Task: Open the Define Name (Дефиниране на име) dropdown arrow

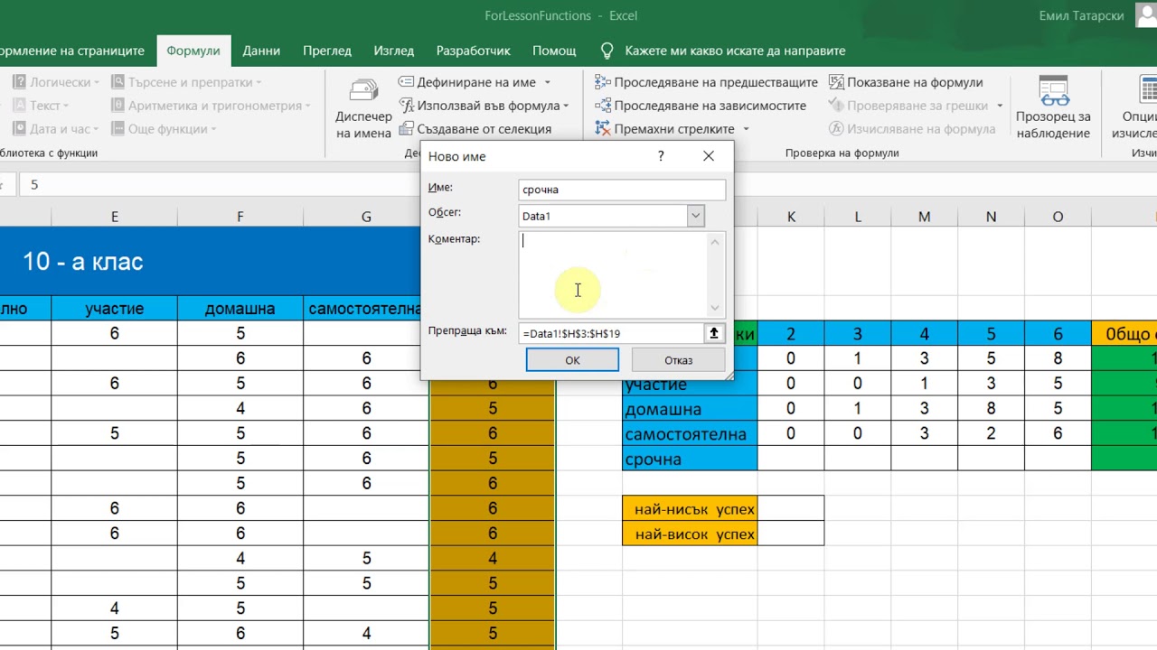Action: coord(548,82)
